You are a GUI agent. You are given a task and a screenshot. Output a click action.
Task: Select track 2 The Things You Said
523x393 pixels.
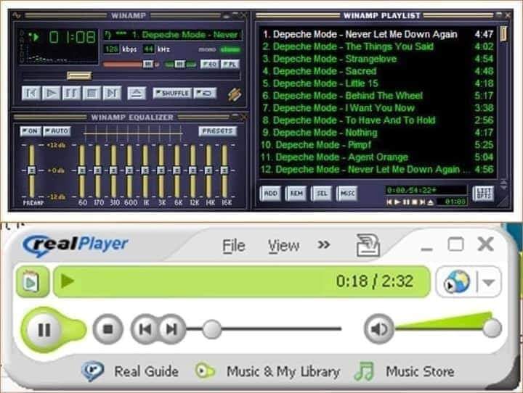coord(378,46)
